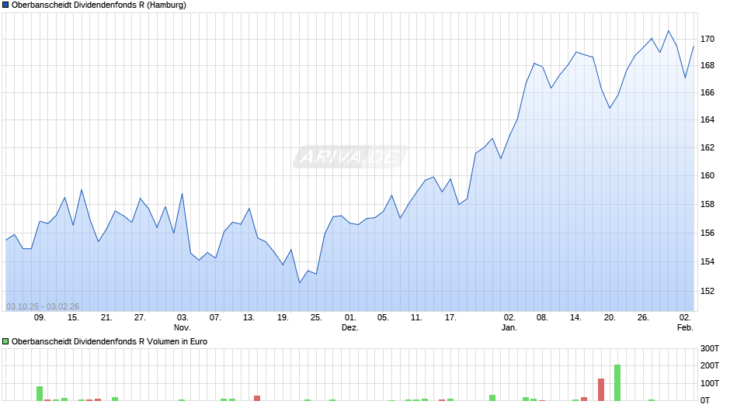Screen dimensions: 730x408
Task: Click the 164 price axis label
Action: point(707,120)
